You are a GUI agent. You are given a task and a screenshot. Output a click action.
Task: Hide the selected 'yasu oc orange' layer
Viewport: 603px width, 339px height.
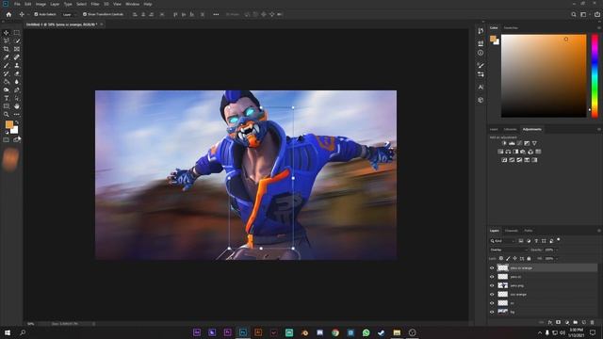pyautogui.click(x=492, y=267)
